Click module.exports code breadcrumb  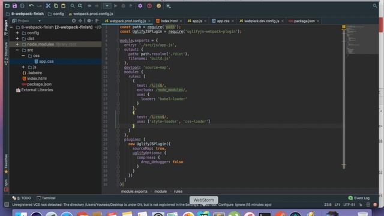click(134, 191)
